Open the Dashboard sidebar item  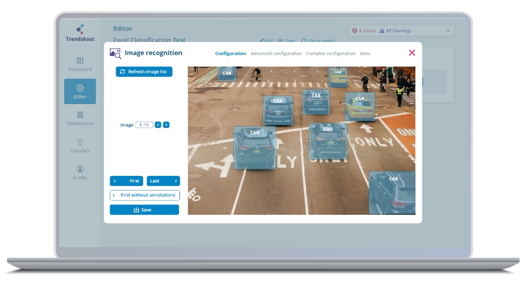click(x=80, y=64)
